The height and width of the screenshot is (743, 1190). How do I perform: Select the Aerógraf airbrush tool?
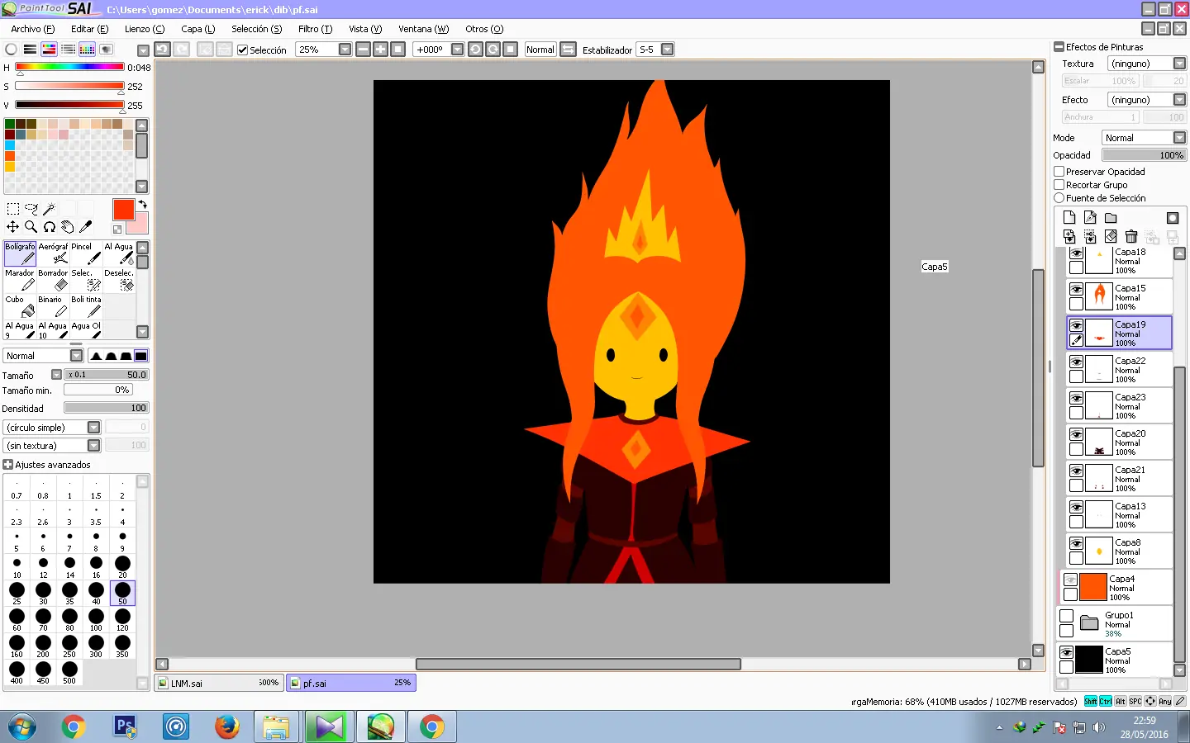(53, 253)
